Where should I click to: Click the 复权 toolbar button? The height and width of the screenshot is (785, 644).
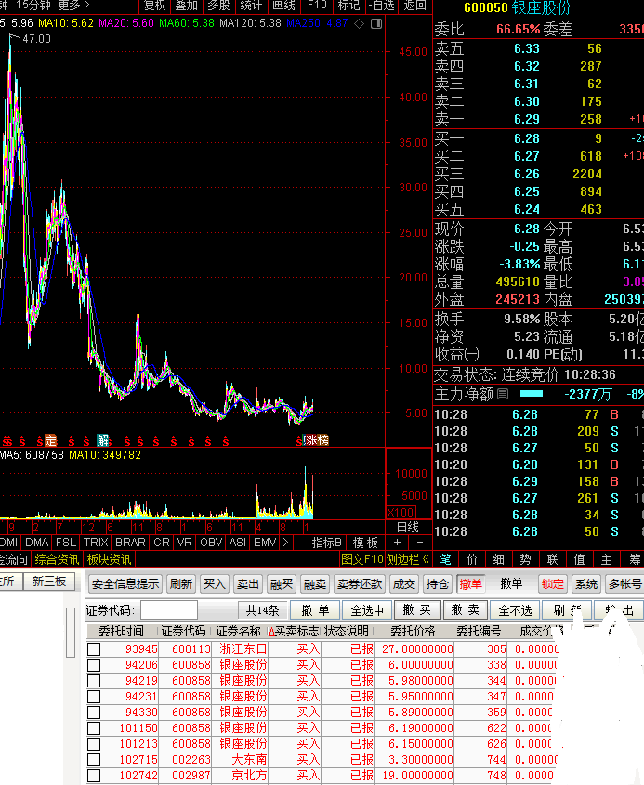coord(154,6)
